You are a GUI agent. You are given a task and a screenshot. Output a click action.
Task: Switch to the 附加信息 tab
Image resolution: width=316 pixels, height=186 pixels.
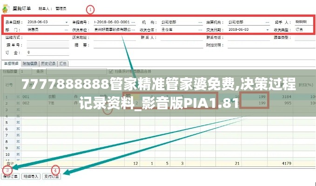[30, 64]
